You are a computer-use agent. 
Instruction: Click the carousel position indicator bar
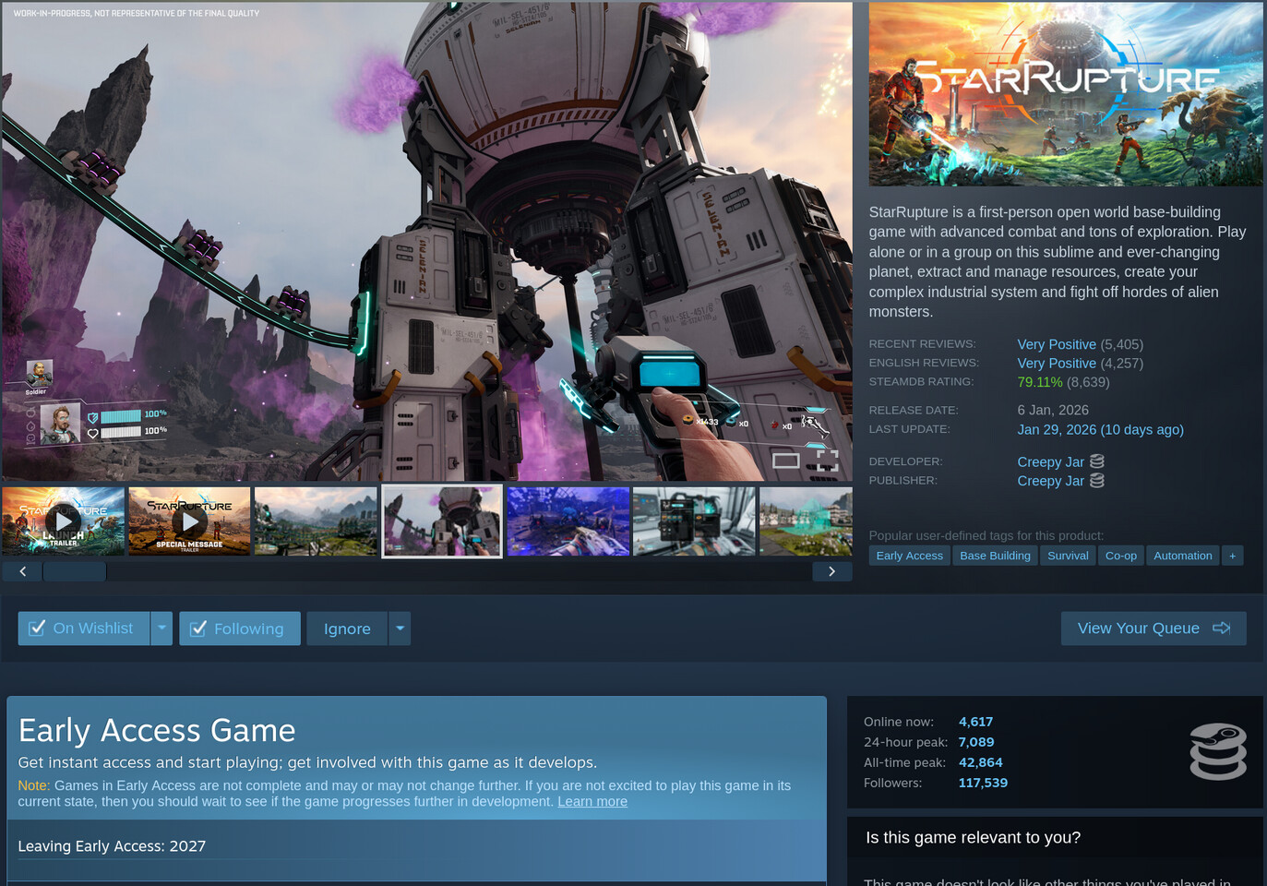click(74, 570)
